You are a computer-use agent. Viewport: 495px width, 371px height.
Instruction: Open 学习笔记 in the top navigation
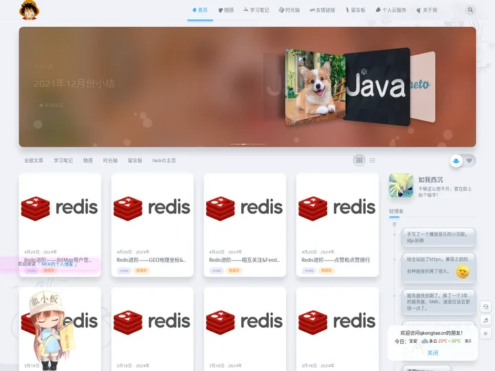point(256,10)
